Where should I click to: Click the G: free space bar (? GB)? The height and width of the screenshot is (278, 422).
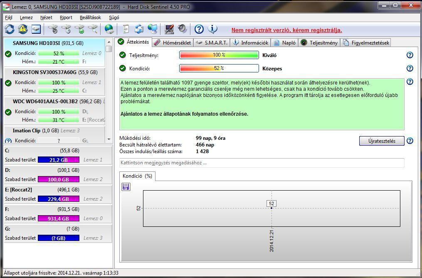[x=59, y=238]
